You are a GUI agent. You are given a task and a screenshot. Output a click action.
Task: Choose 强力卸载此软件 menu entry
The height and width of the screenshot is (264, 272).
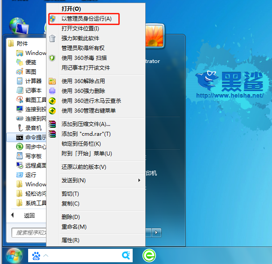(x=96, y=38)
